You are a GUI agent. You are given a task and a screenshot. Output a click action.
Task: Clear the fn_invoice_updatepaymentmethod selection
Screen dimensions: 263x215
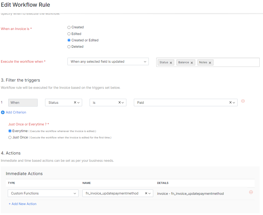click(146, 193)
